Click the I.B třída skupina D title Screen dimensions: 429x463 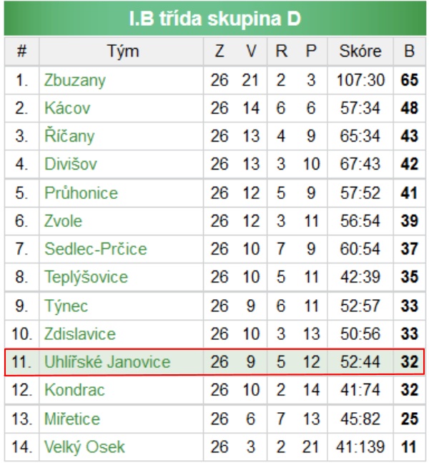click(215, 19)
